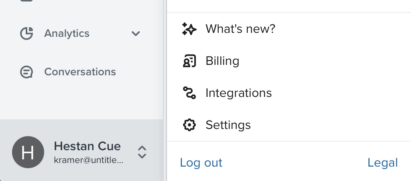This screenshot has width=411, height=181.
Task: Click the kramer@untitle... email text
Action: coord(88,160)
